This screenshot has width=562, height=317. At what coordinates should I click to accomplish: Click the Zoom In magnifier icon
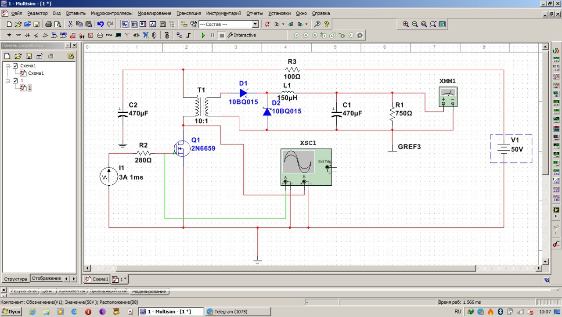406,24
